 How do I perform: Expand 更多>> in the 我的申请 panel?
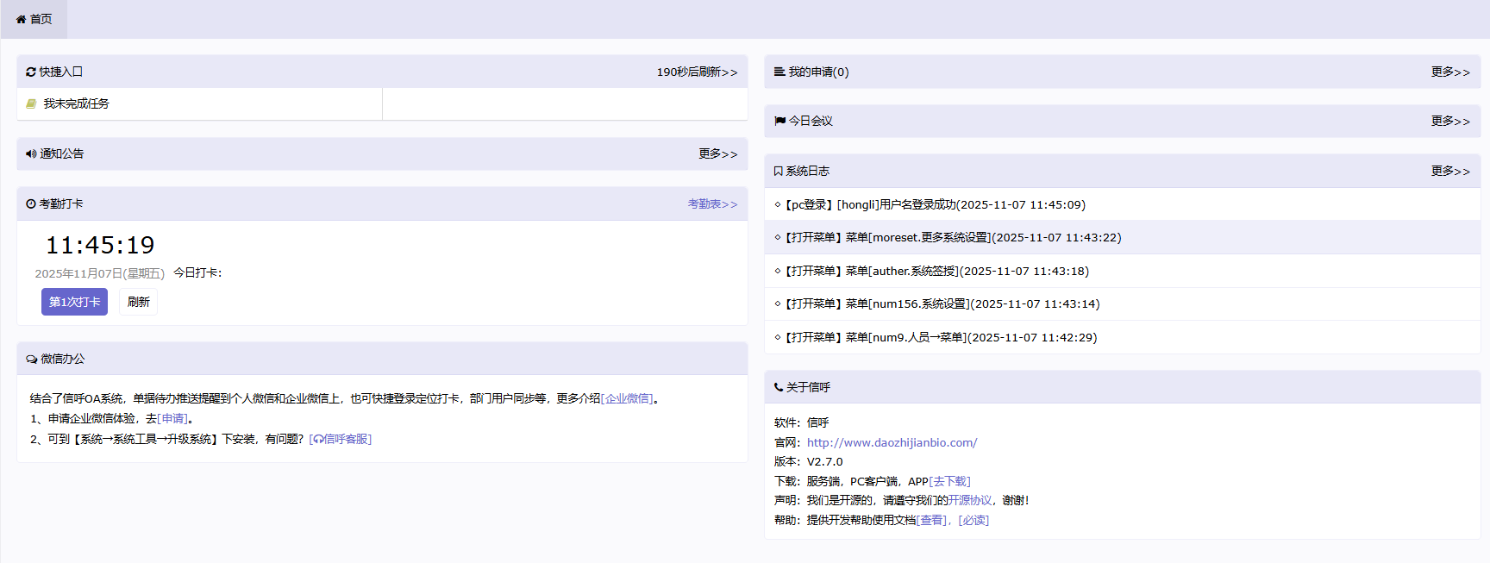1450,72
